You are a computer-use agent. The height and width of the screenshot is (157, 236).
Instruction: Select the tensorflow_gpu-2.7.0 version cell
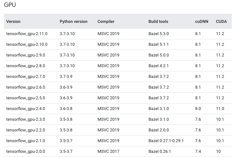[x=26, y=77]
